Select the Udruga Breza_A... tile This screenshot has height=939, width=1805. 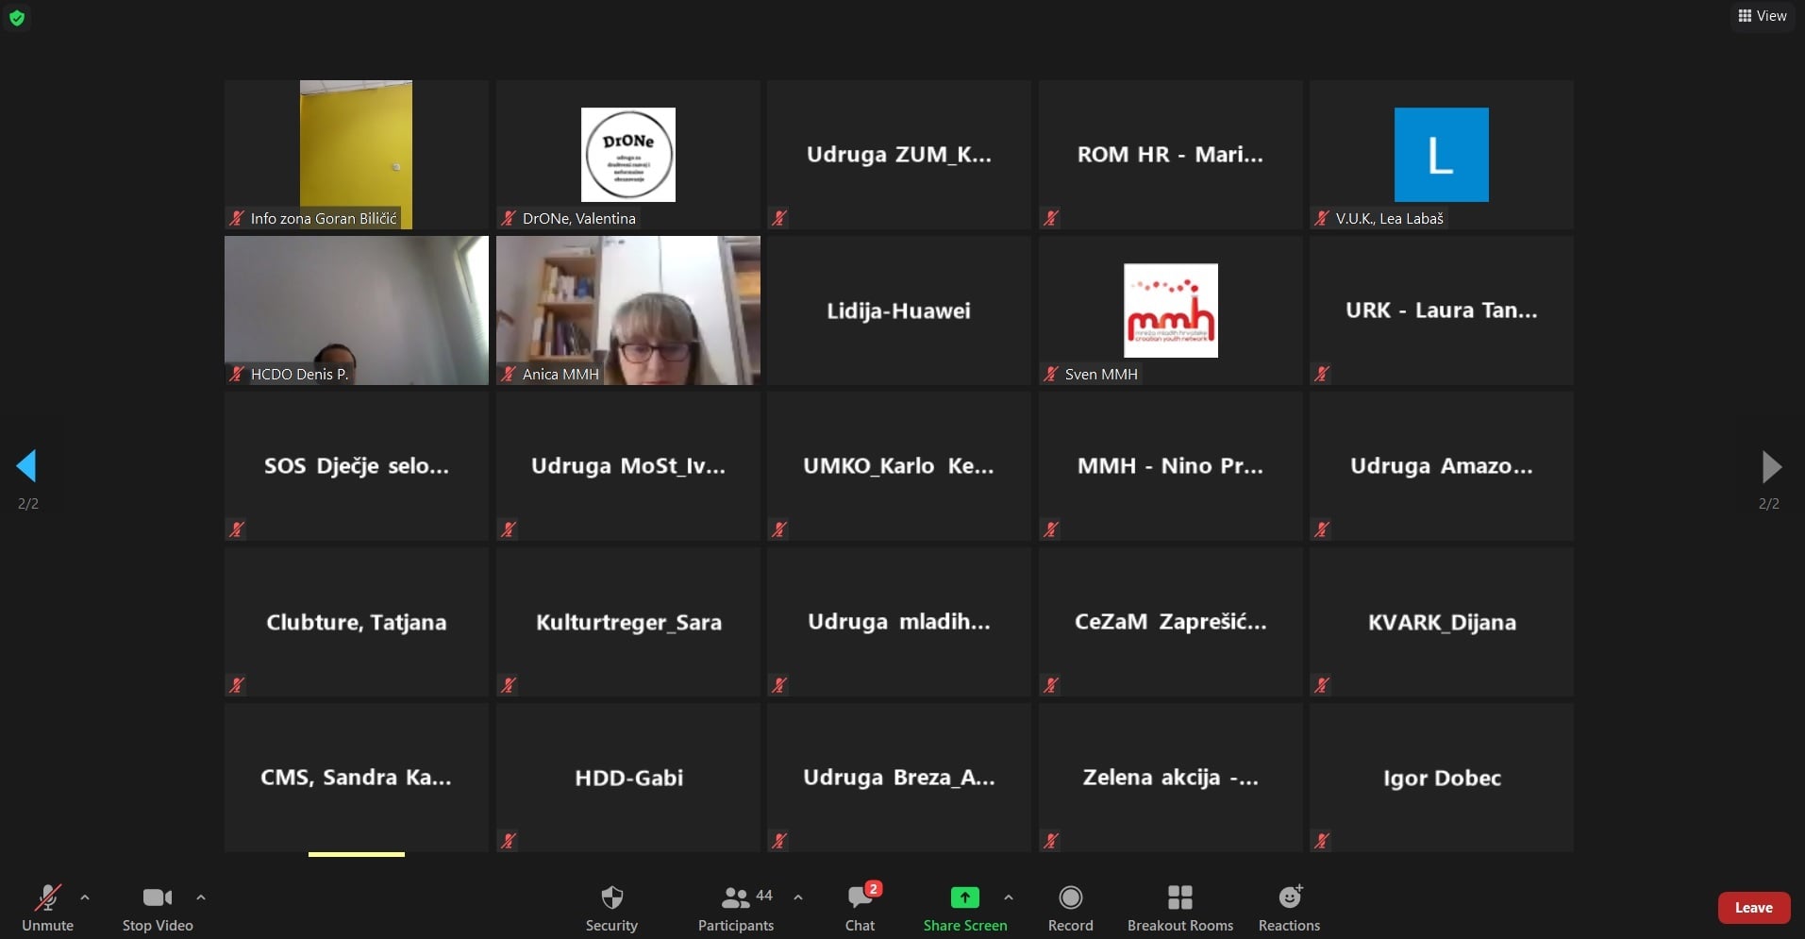click(899, 778)
